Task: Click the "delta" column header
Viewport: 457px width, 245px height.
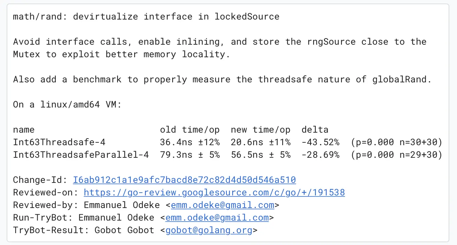Action: click(315, 130)
